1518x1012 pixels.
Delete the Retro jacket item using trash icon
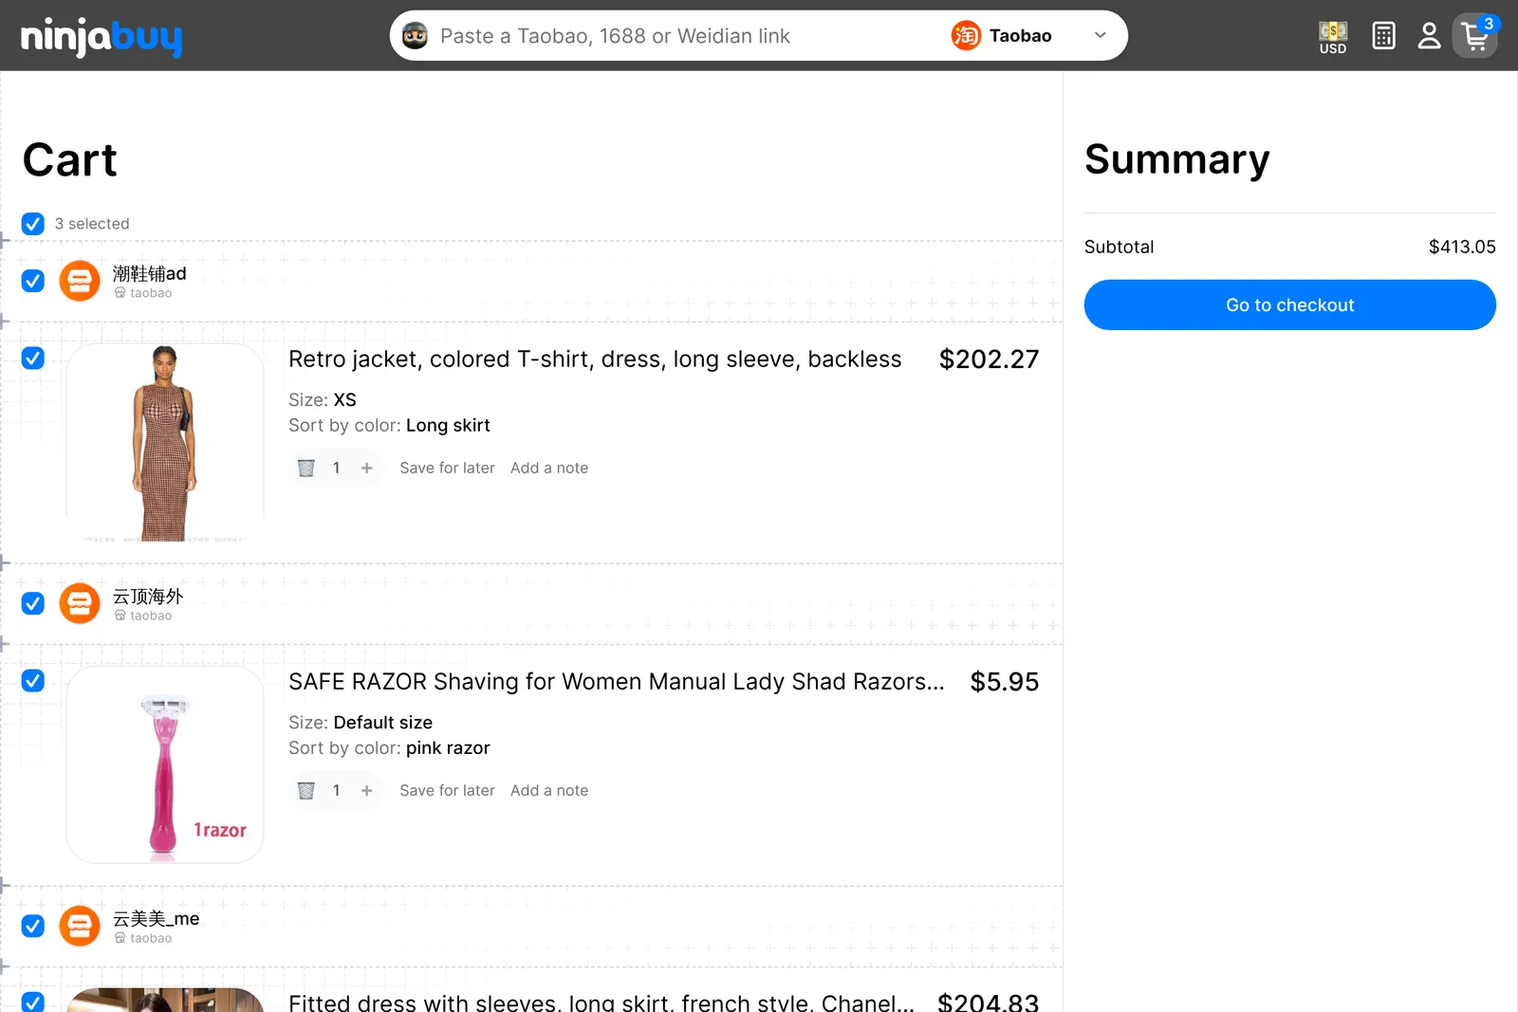pyautogui.click(x=306, y=468)
